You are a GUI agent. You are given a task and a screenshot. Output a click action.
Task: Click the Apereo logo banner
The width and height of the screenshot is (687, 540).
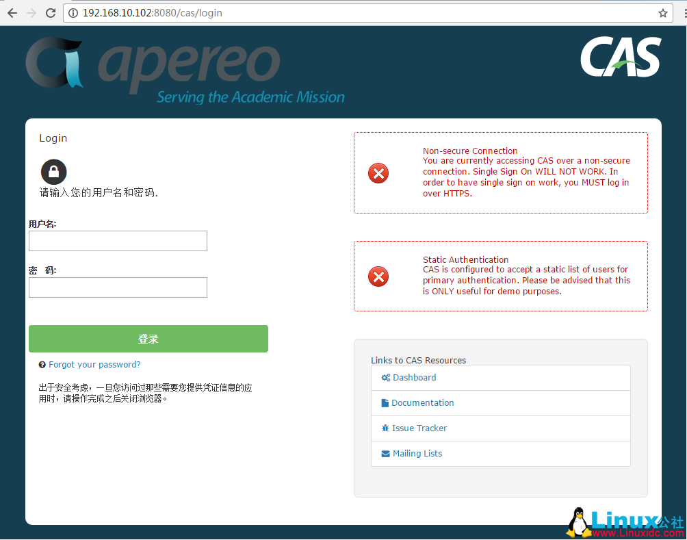(x=185, y=66)
